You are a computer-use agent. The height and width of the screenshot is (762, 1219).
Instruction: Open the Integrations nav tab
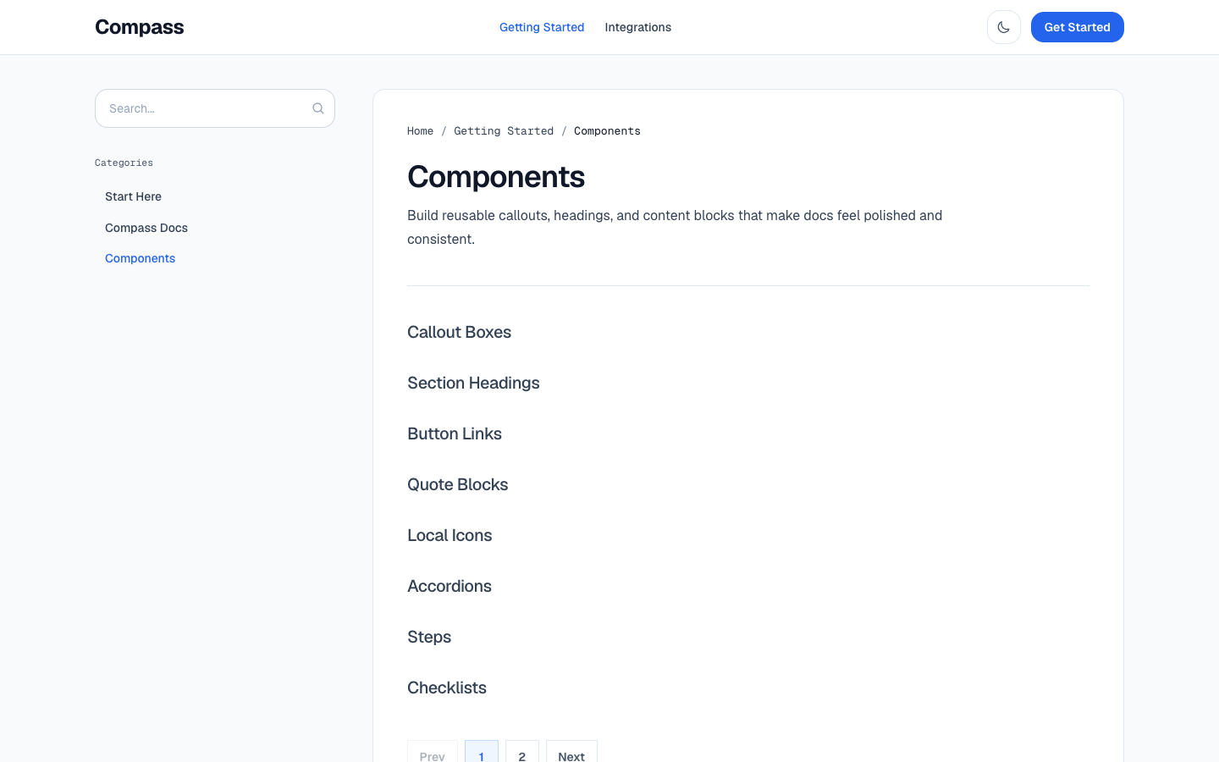point(638,27)
